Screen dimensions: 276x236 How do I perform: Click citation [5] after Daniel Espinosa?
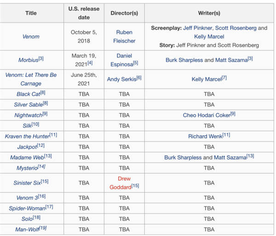136,63
